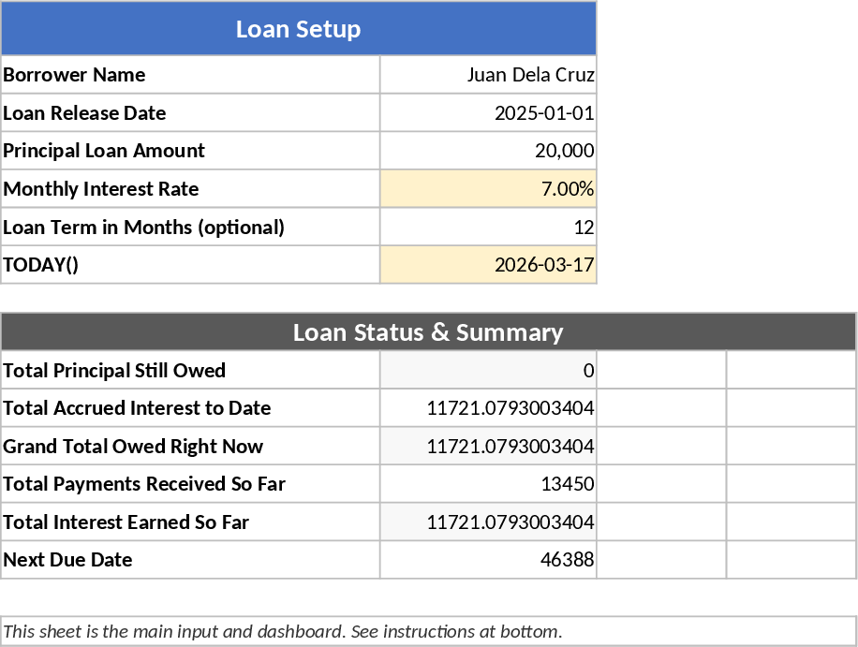858x647 pixels.
Task: Click the Next Due Date label cell
Action: 190,560
